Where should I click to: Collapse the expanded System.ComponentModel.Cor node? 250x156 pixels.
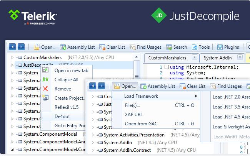(x=12, y=149)
